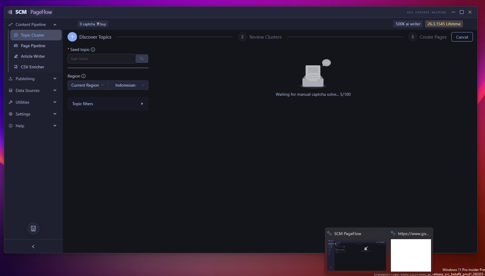Image resolution: width=485 pixels, height=276 pixels.
Task: Open the feedback face icon in sidebar
Action: [33, 228]
